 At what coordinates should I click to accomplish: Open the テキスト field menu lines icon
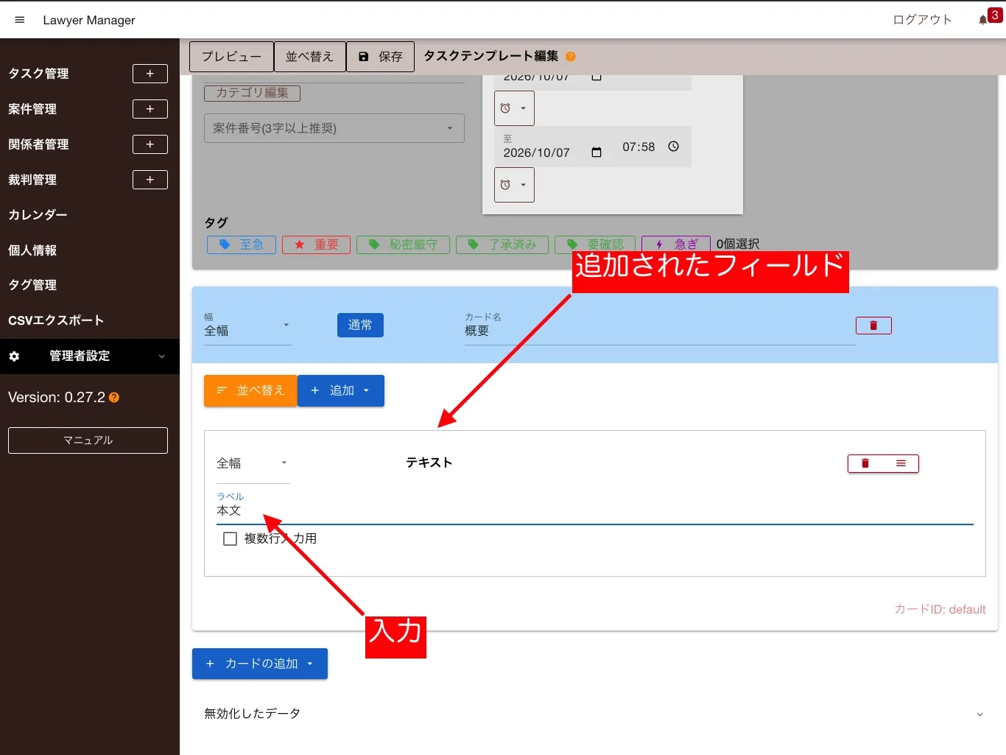click(901, 463)
